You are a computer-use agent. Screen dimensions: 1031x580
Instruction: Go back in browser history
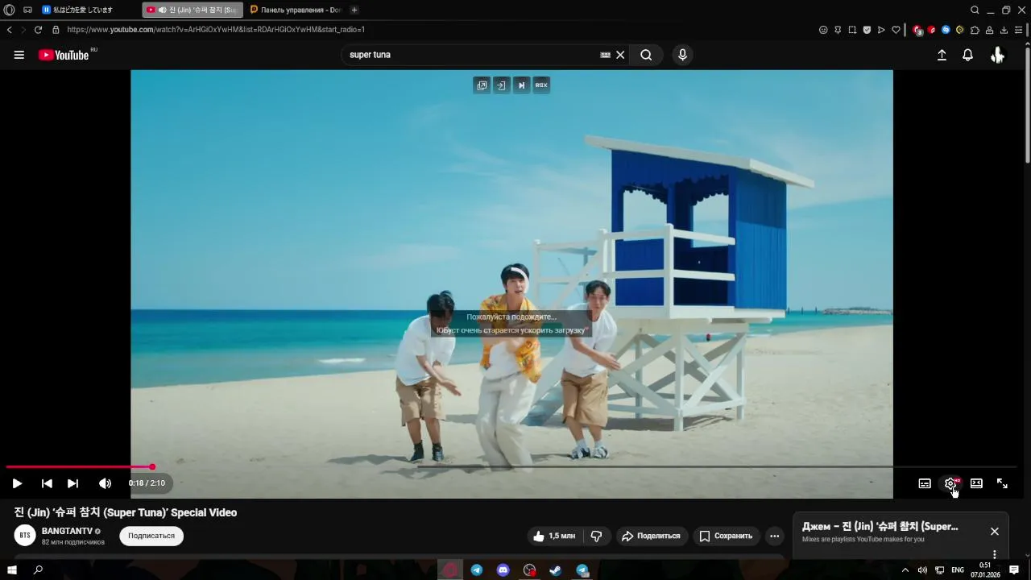[x=9, y=30]
